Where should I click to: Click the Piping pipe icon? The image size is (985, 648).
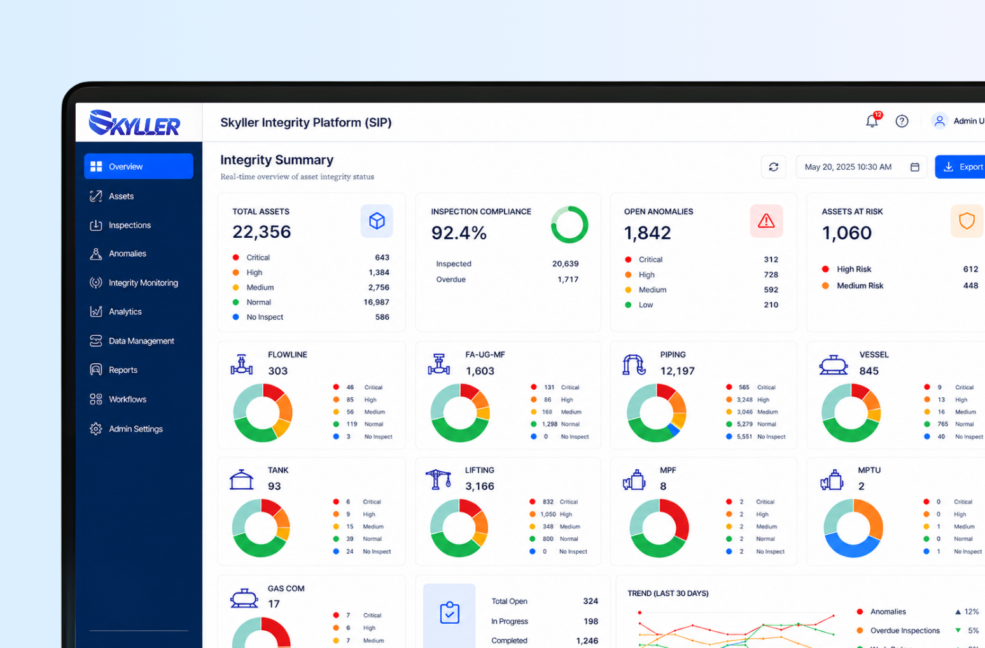tap(634, 364)
